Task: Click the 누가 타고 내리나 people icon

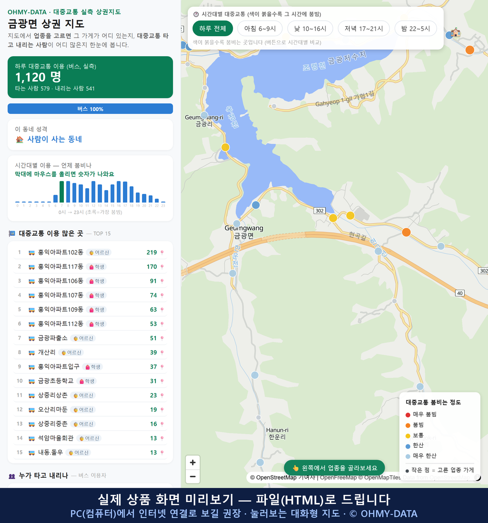Action: pyautogui.click(x=12, y=476)
